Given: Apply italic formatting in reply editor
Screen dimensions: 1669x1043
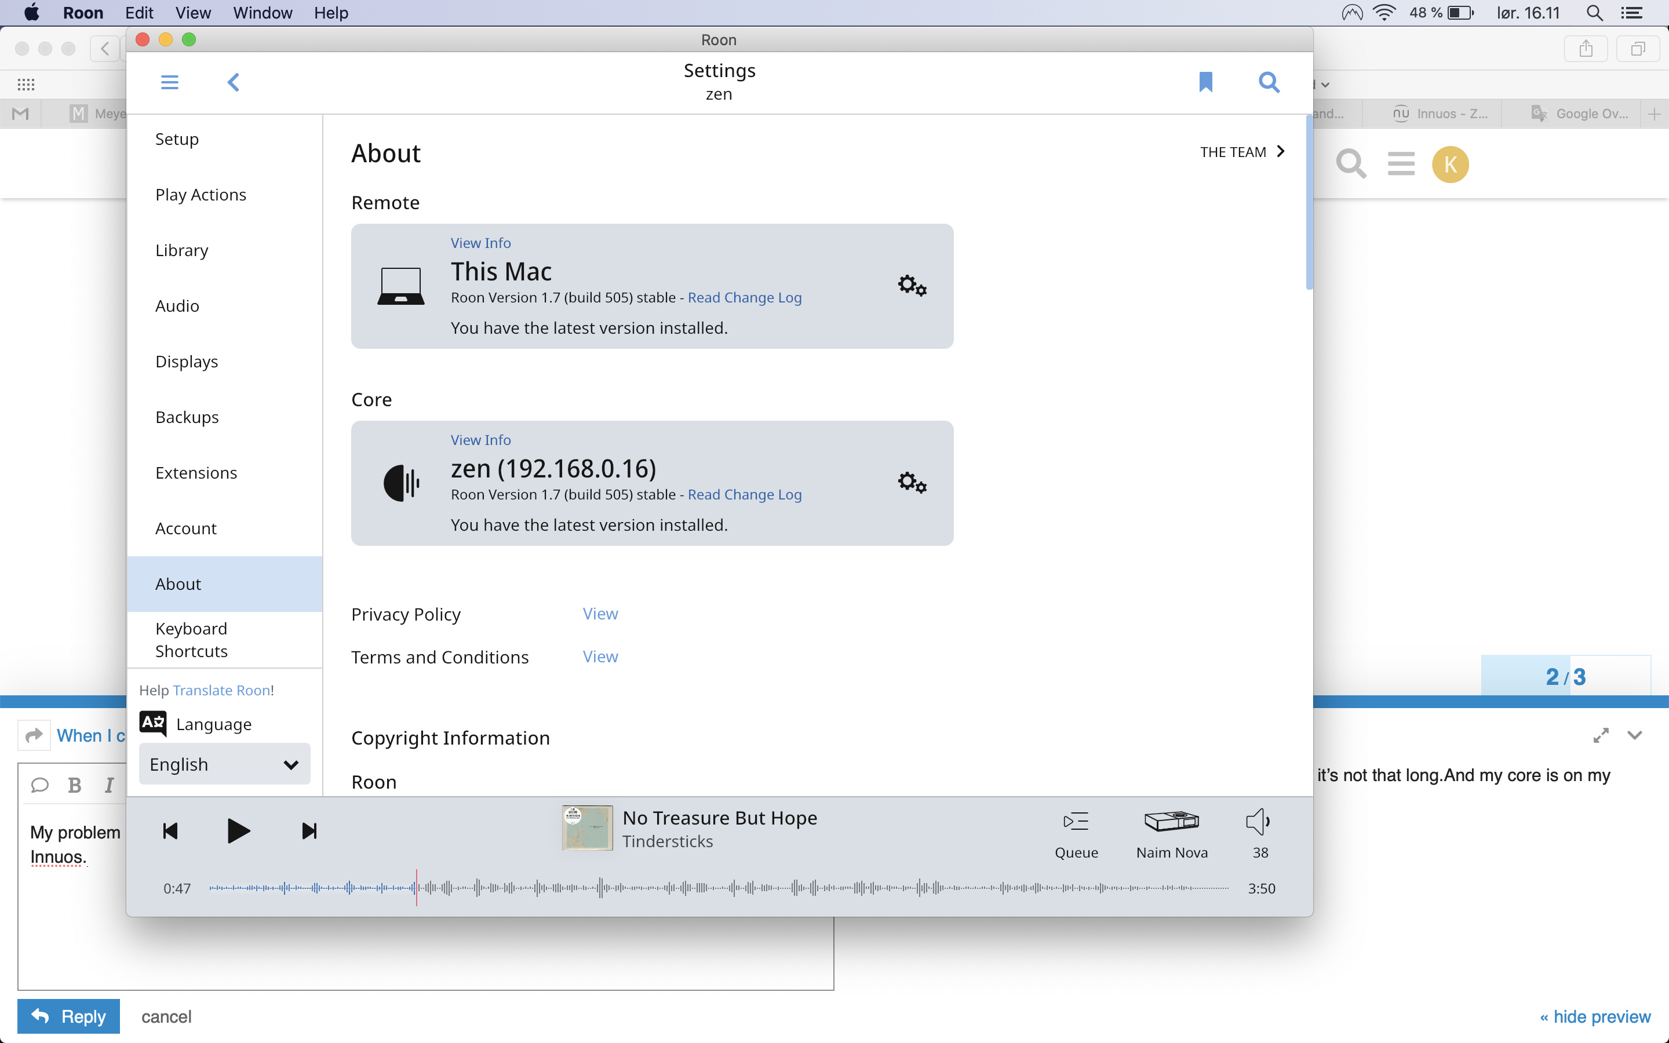Looking at the screenshot, I should (x=109, y=785).
